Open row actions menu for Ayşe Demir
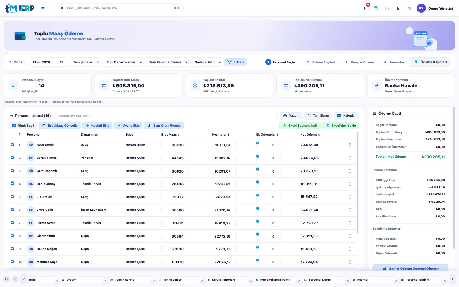The image size is (459, 287). click(350, 145)
